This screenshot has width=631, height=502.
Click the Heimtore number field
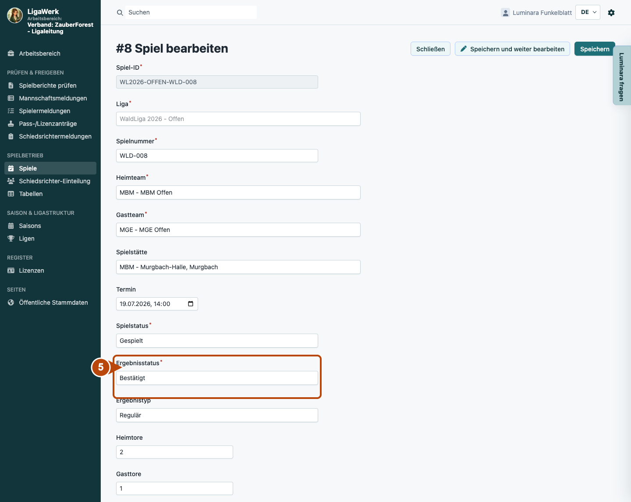[x=174, y=452]
